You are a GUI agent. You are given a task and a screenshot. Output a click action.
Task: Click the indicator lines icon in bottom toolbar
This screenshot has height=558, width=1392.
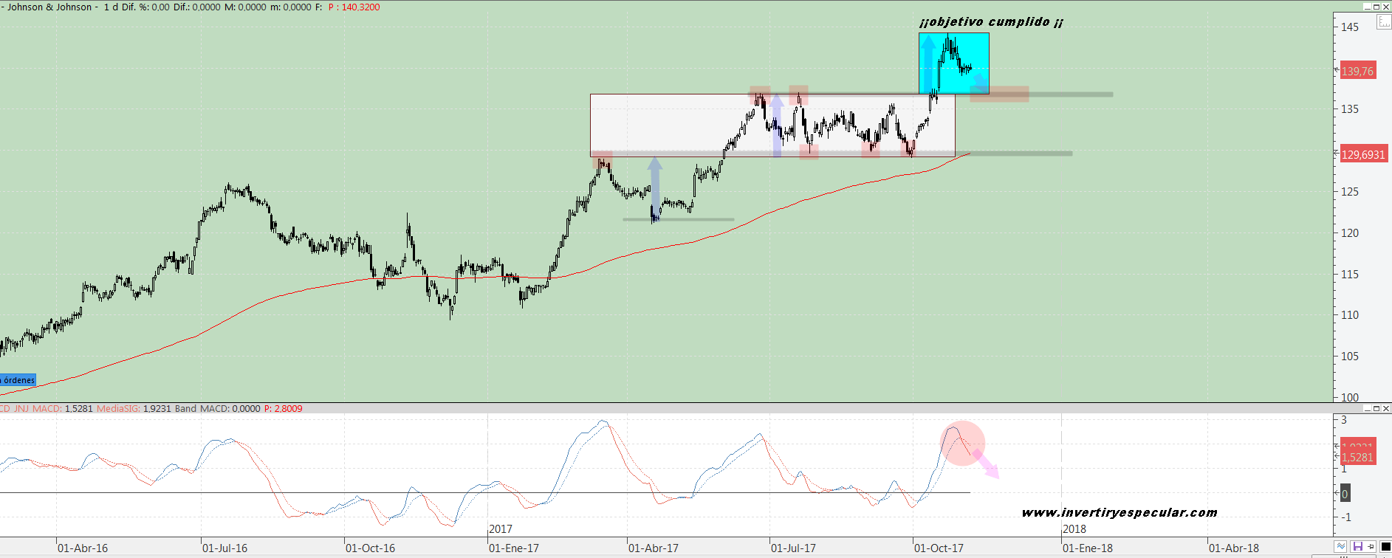[1340, 547]
